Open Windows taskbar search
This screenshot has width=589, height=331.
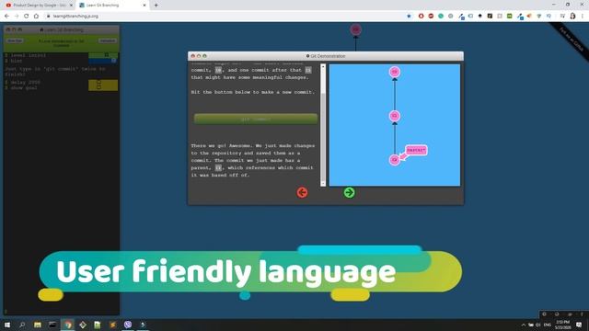pos(22,325)
